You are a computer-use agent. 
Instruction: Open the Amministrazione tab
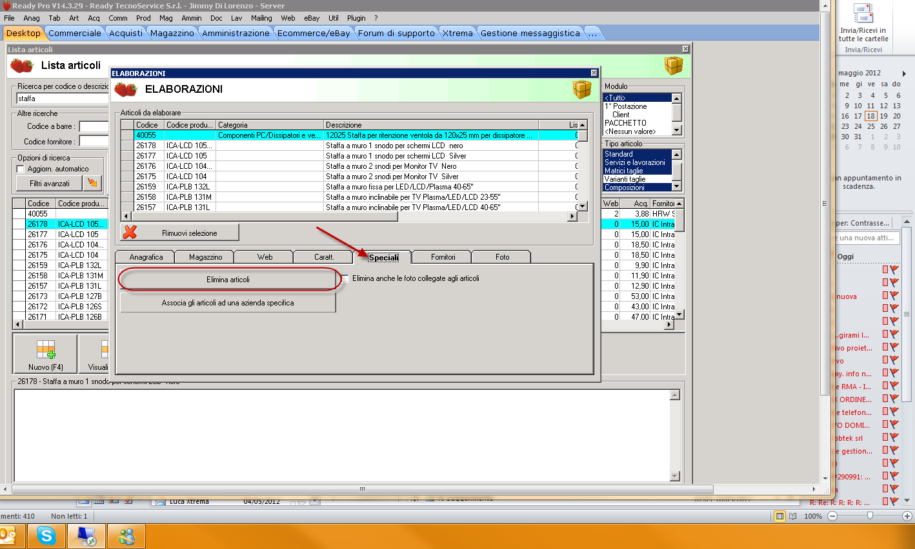[236, 33]
